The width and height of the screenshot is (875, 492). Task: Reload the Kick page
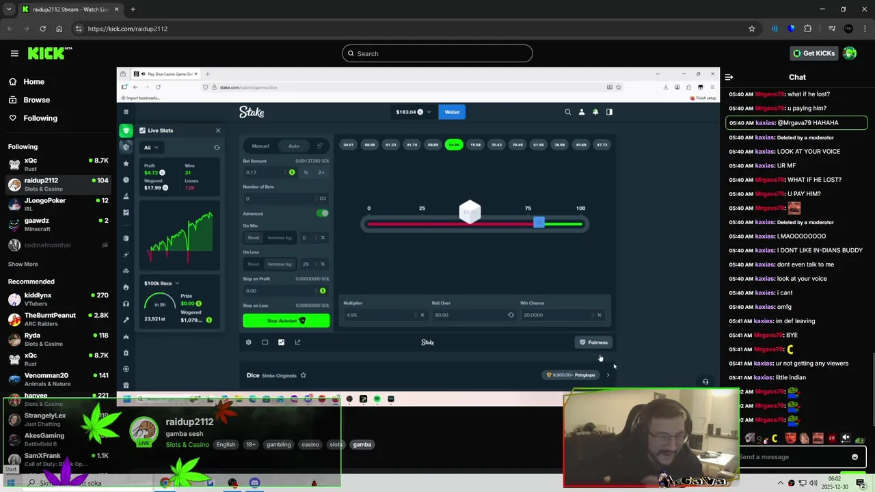point(42,29)
